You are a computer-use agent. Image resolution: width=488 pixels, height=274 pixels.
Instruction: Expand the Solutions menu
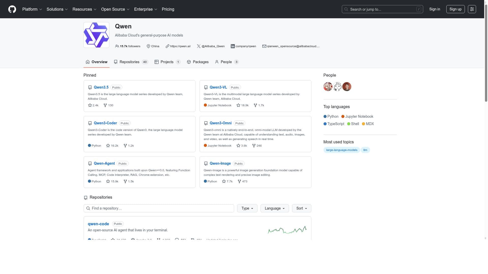(x=57, y=9)
